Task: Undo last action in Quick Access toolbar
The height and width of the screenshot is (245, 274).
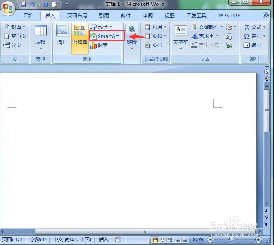Action: click(x=33, y=5)
